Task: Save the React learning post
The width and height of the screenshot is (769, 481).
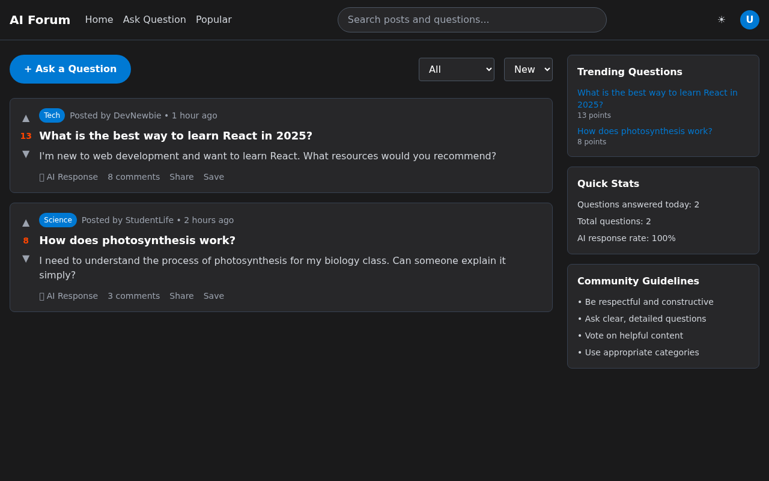Action: point(213,177)
